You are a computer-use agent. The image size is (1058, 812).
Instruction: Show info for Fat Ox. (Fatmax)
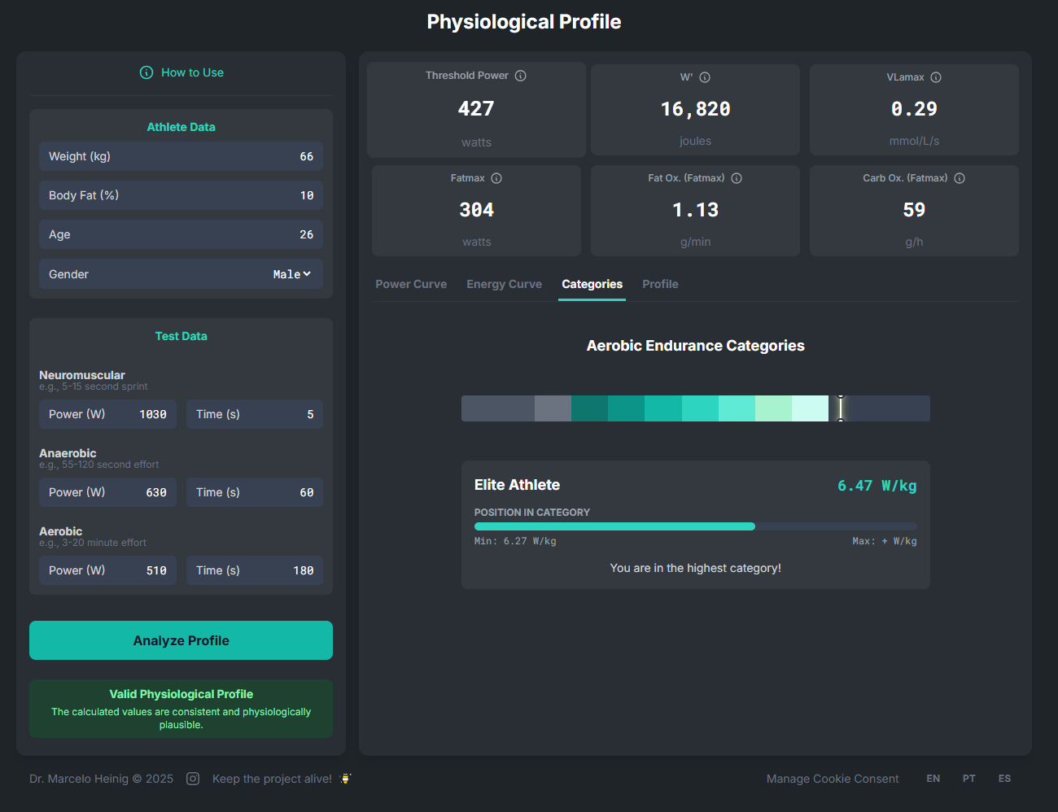(x=737, y=178)
